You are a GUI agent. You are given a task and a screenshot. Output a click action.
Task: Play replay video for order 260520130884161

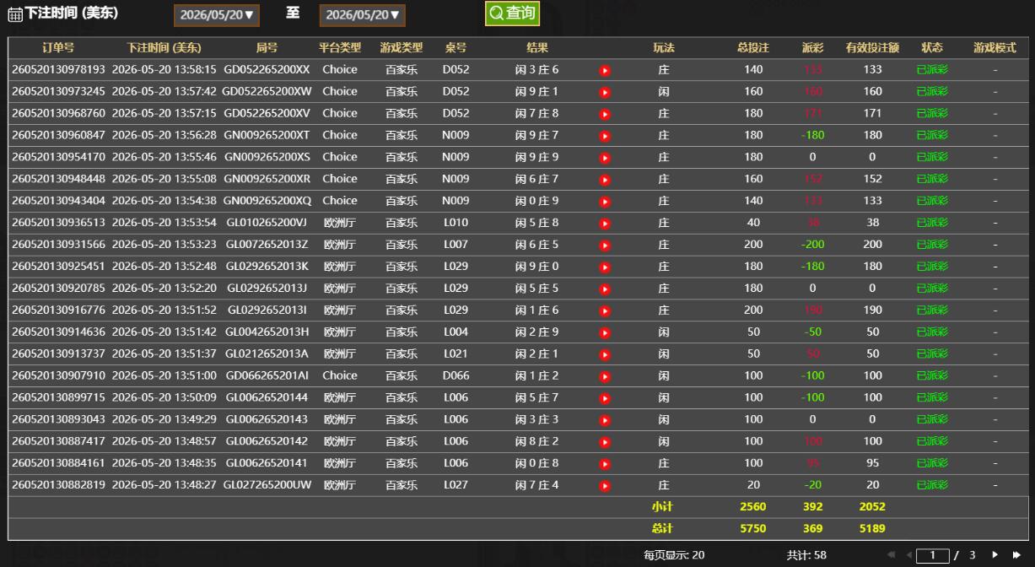point(605,464)
